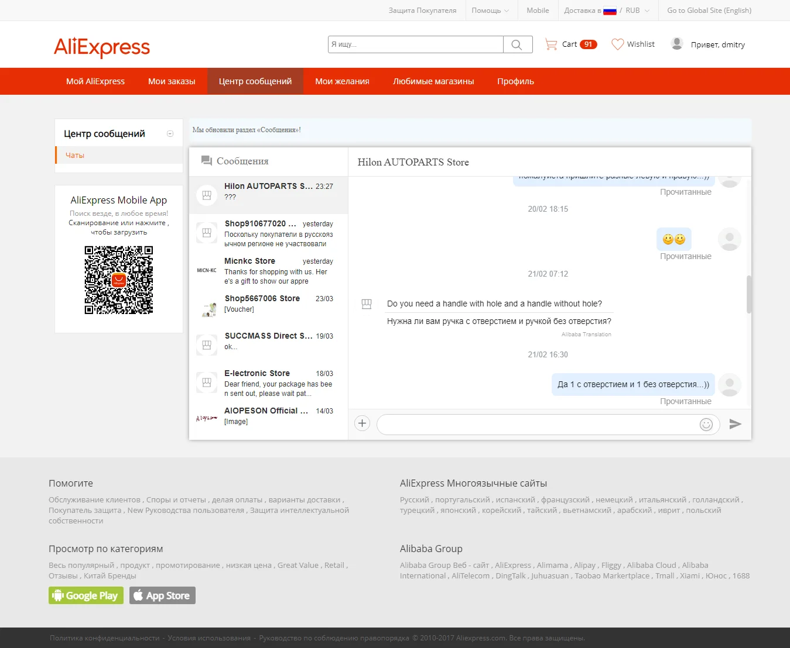790x648 pixels.
Task: Click the Hilon AUTOPARTS Store chat header
Action: coord(413,162)
